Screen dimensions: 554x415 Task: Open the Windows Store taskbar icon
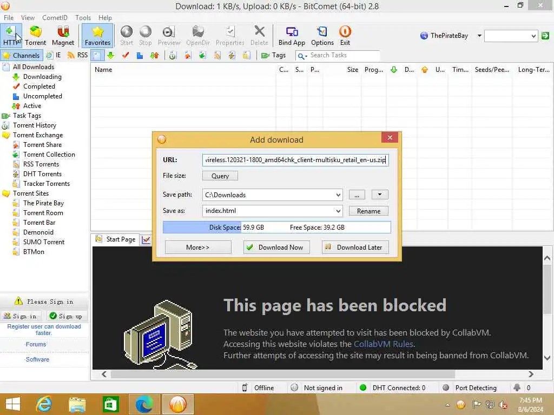110,404
